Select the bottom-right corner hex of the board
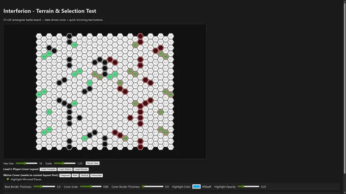Screen dimensions: 346x194 click(171, 147)
